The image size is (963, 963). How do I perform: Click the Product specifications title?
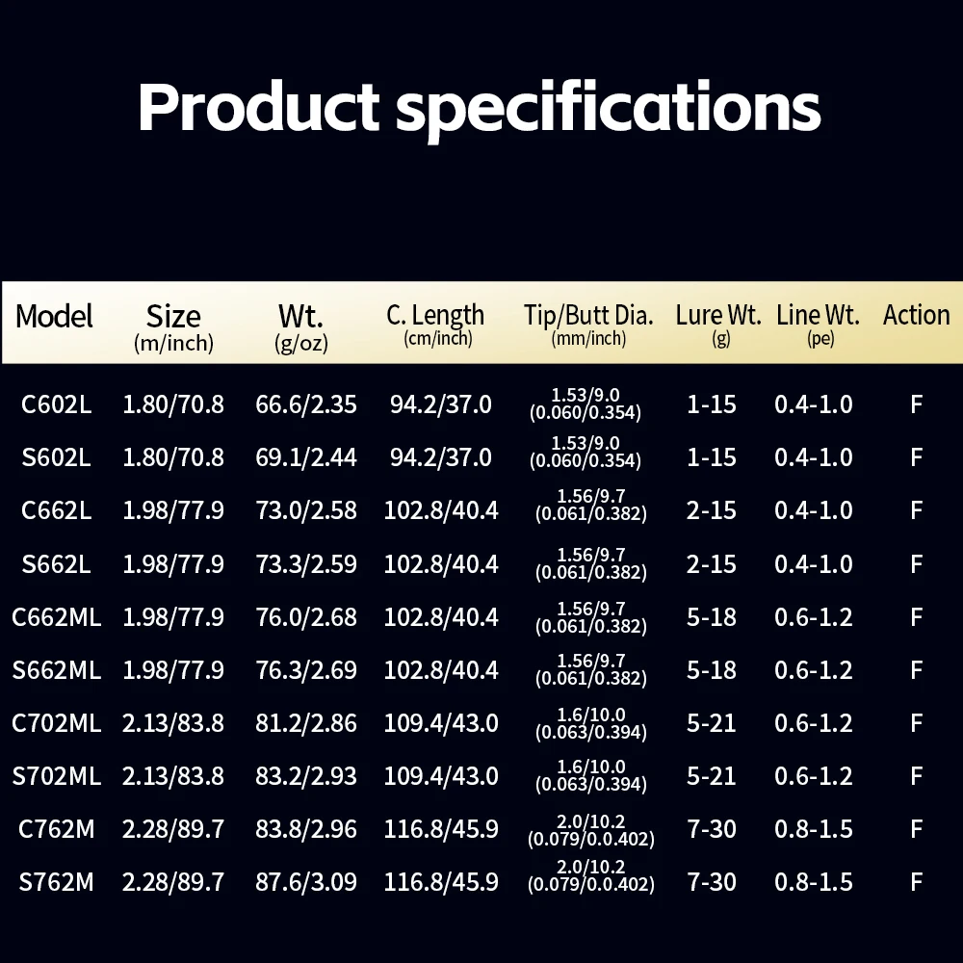click(x=479, y=109)
